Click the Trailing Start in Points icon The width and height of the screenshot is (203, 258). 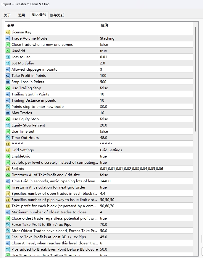pyautogui.click(x=8, y=94)
